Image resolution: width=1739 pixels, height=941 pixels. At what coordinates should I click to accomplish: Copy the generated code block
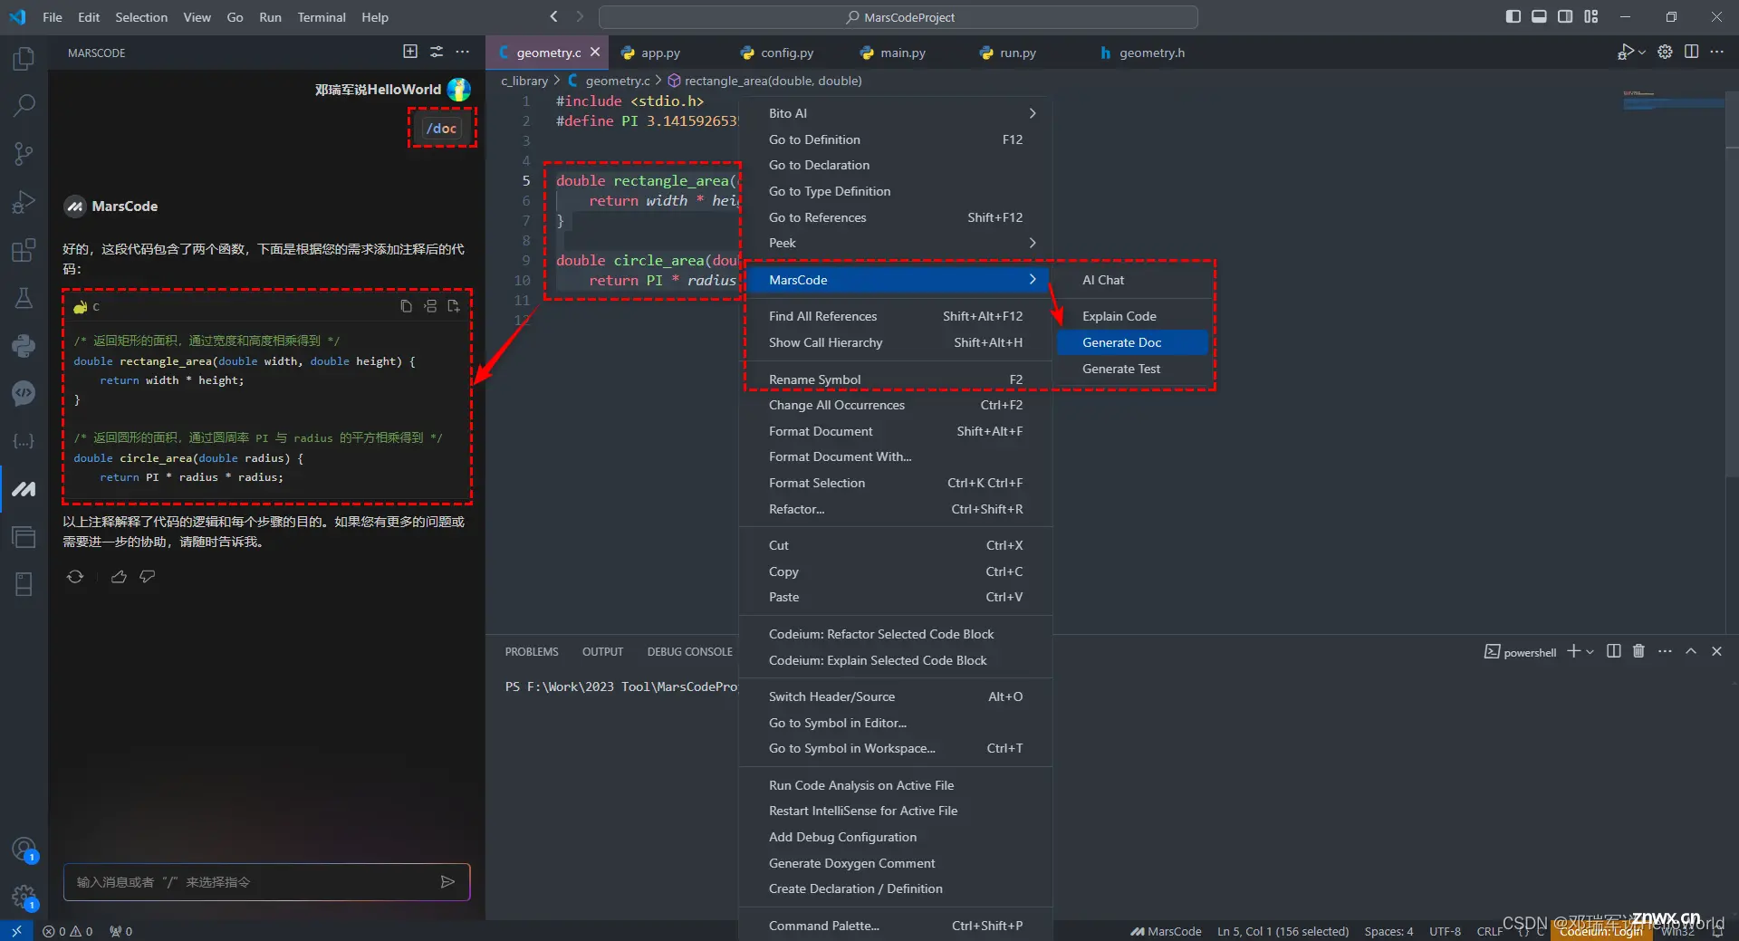tap(406, 306)
